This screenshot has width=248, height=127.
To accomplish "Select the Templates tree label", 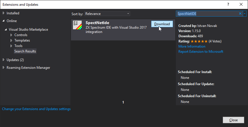I will (x=22, y=40).
